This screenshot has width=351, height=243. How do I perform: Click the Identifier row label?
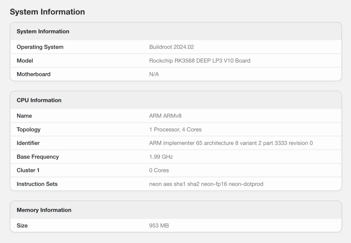(x=28, y=143)
